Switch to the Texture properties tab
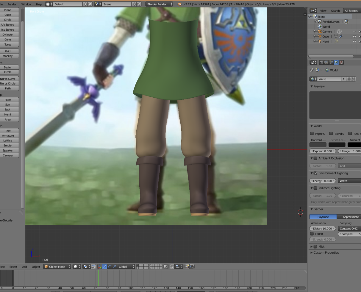This screenshot has width=361, height=292. tap(341, 63)
